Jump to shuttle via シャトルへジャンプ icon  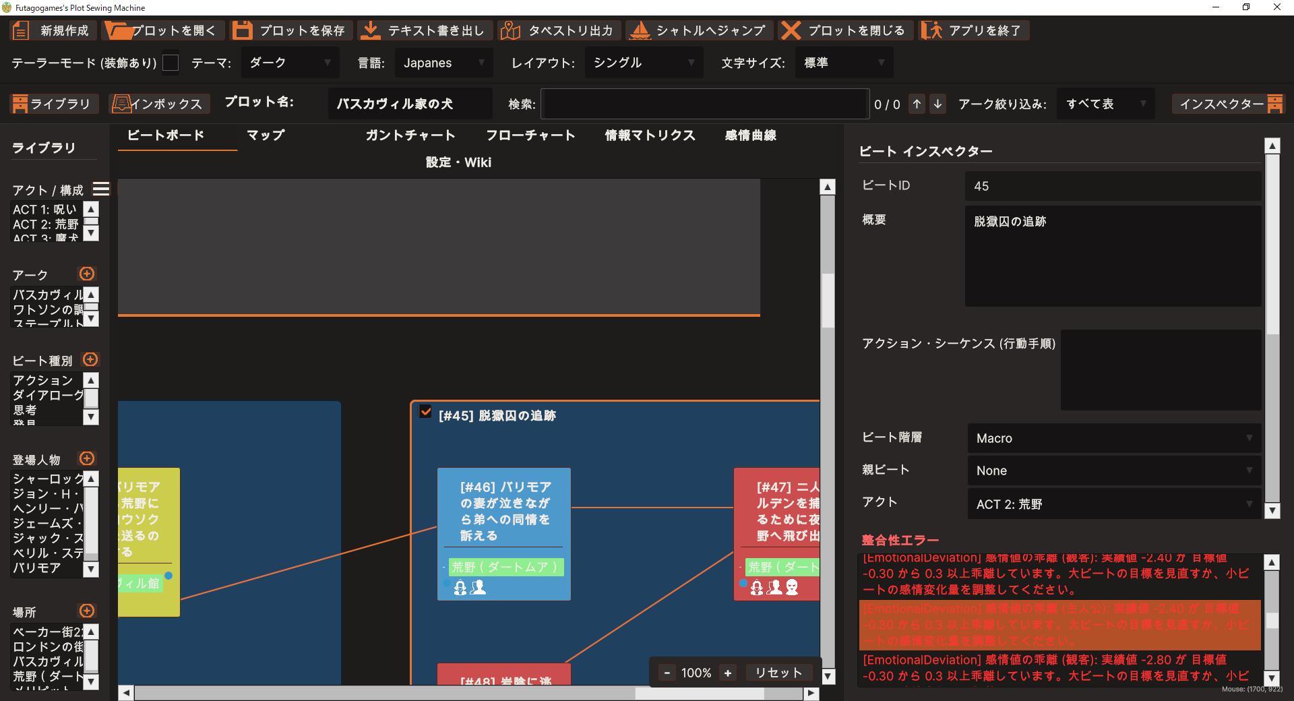[x=639, y=31]
